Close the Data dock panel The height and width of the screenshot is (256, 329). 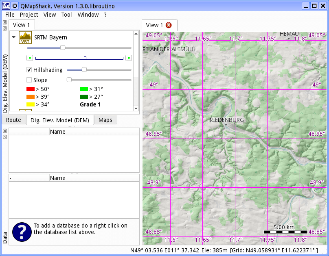pos(5,131)
